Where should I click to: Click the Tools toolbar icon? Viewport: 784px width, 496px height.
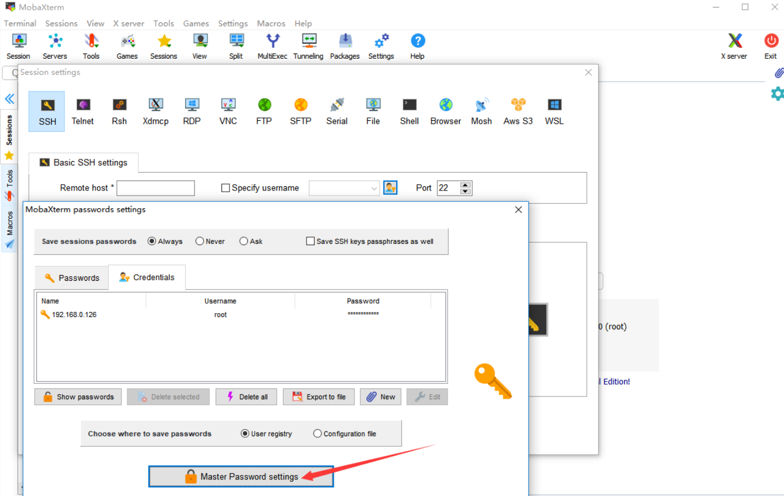point(91,46)
